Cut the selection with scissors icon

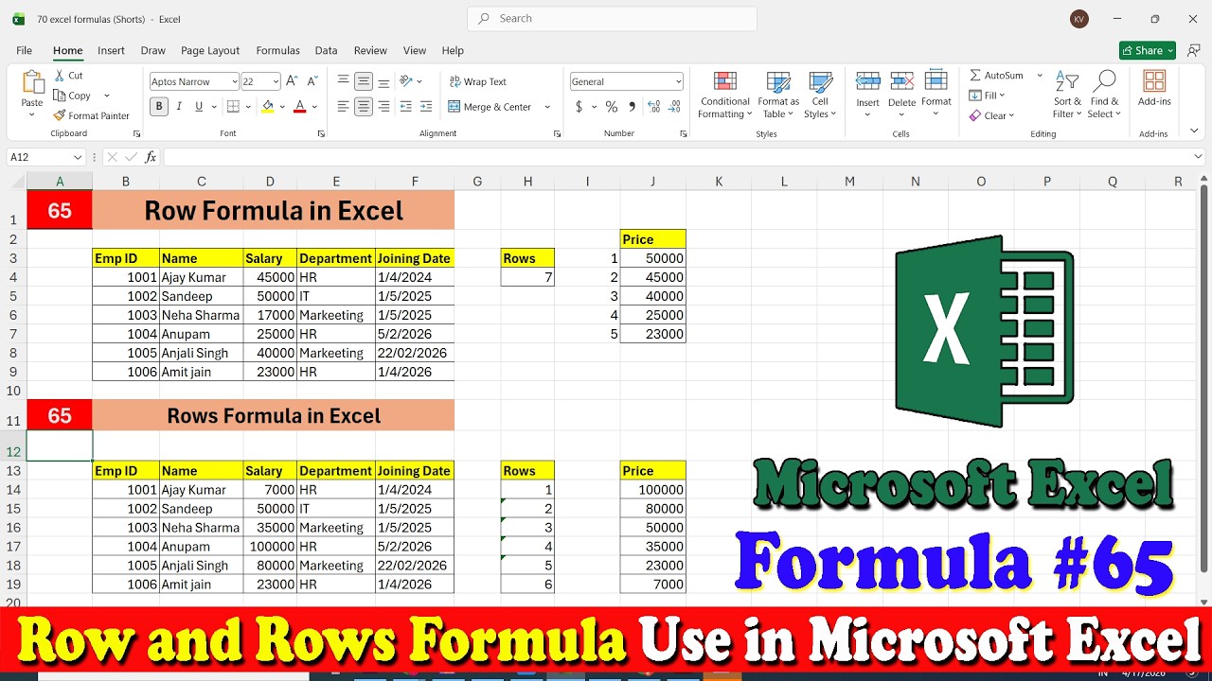click(60, 76)
